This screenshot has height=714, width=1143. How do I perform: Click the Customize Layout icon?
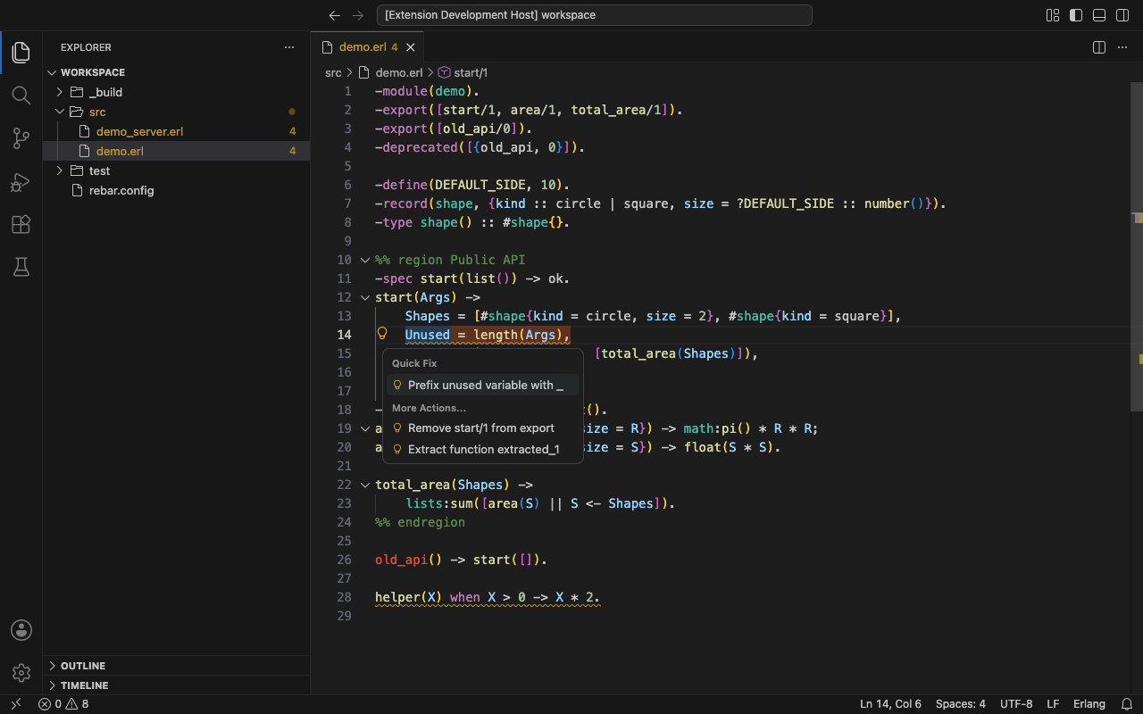(1053, 15)
